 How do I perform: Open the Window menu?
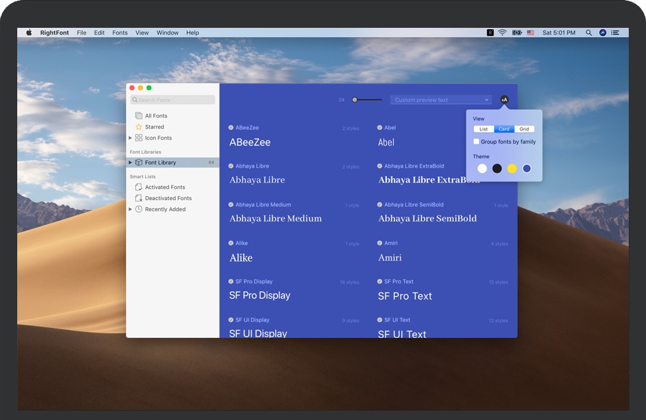(167, 32)
